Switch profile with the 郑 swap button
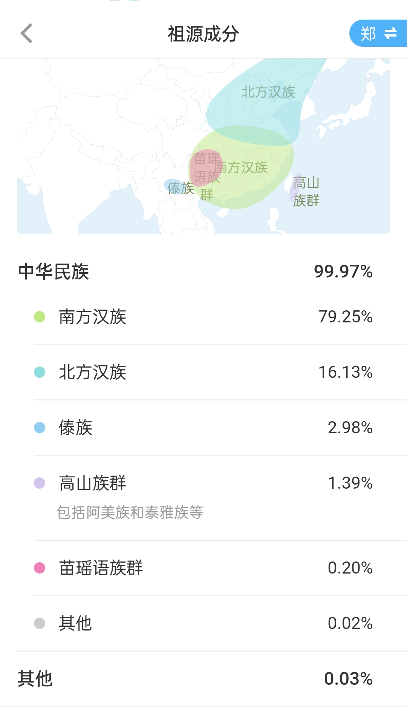 (378, 34)
